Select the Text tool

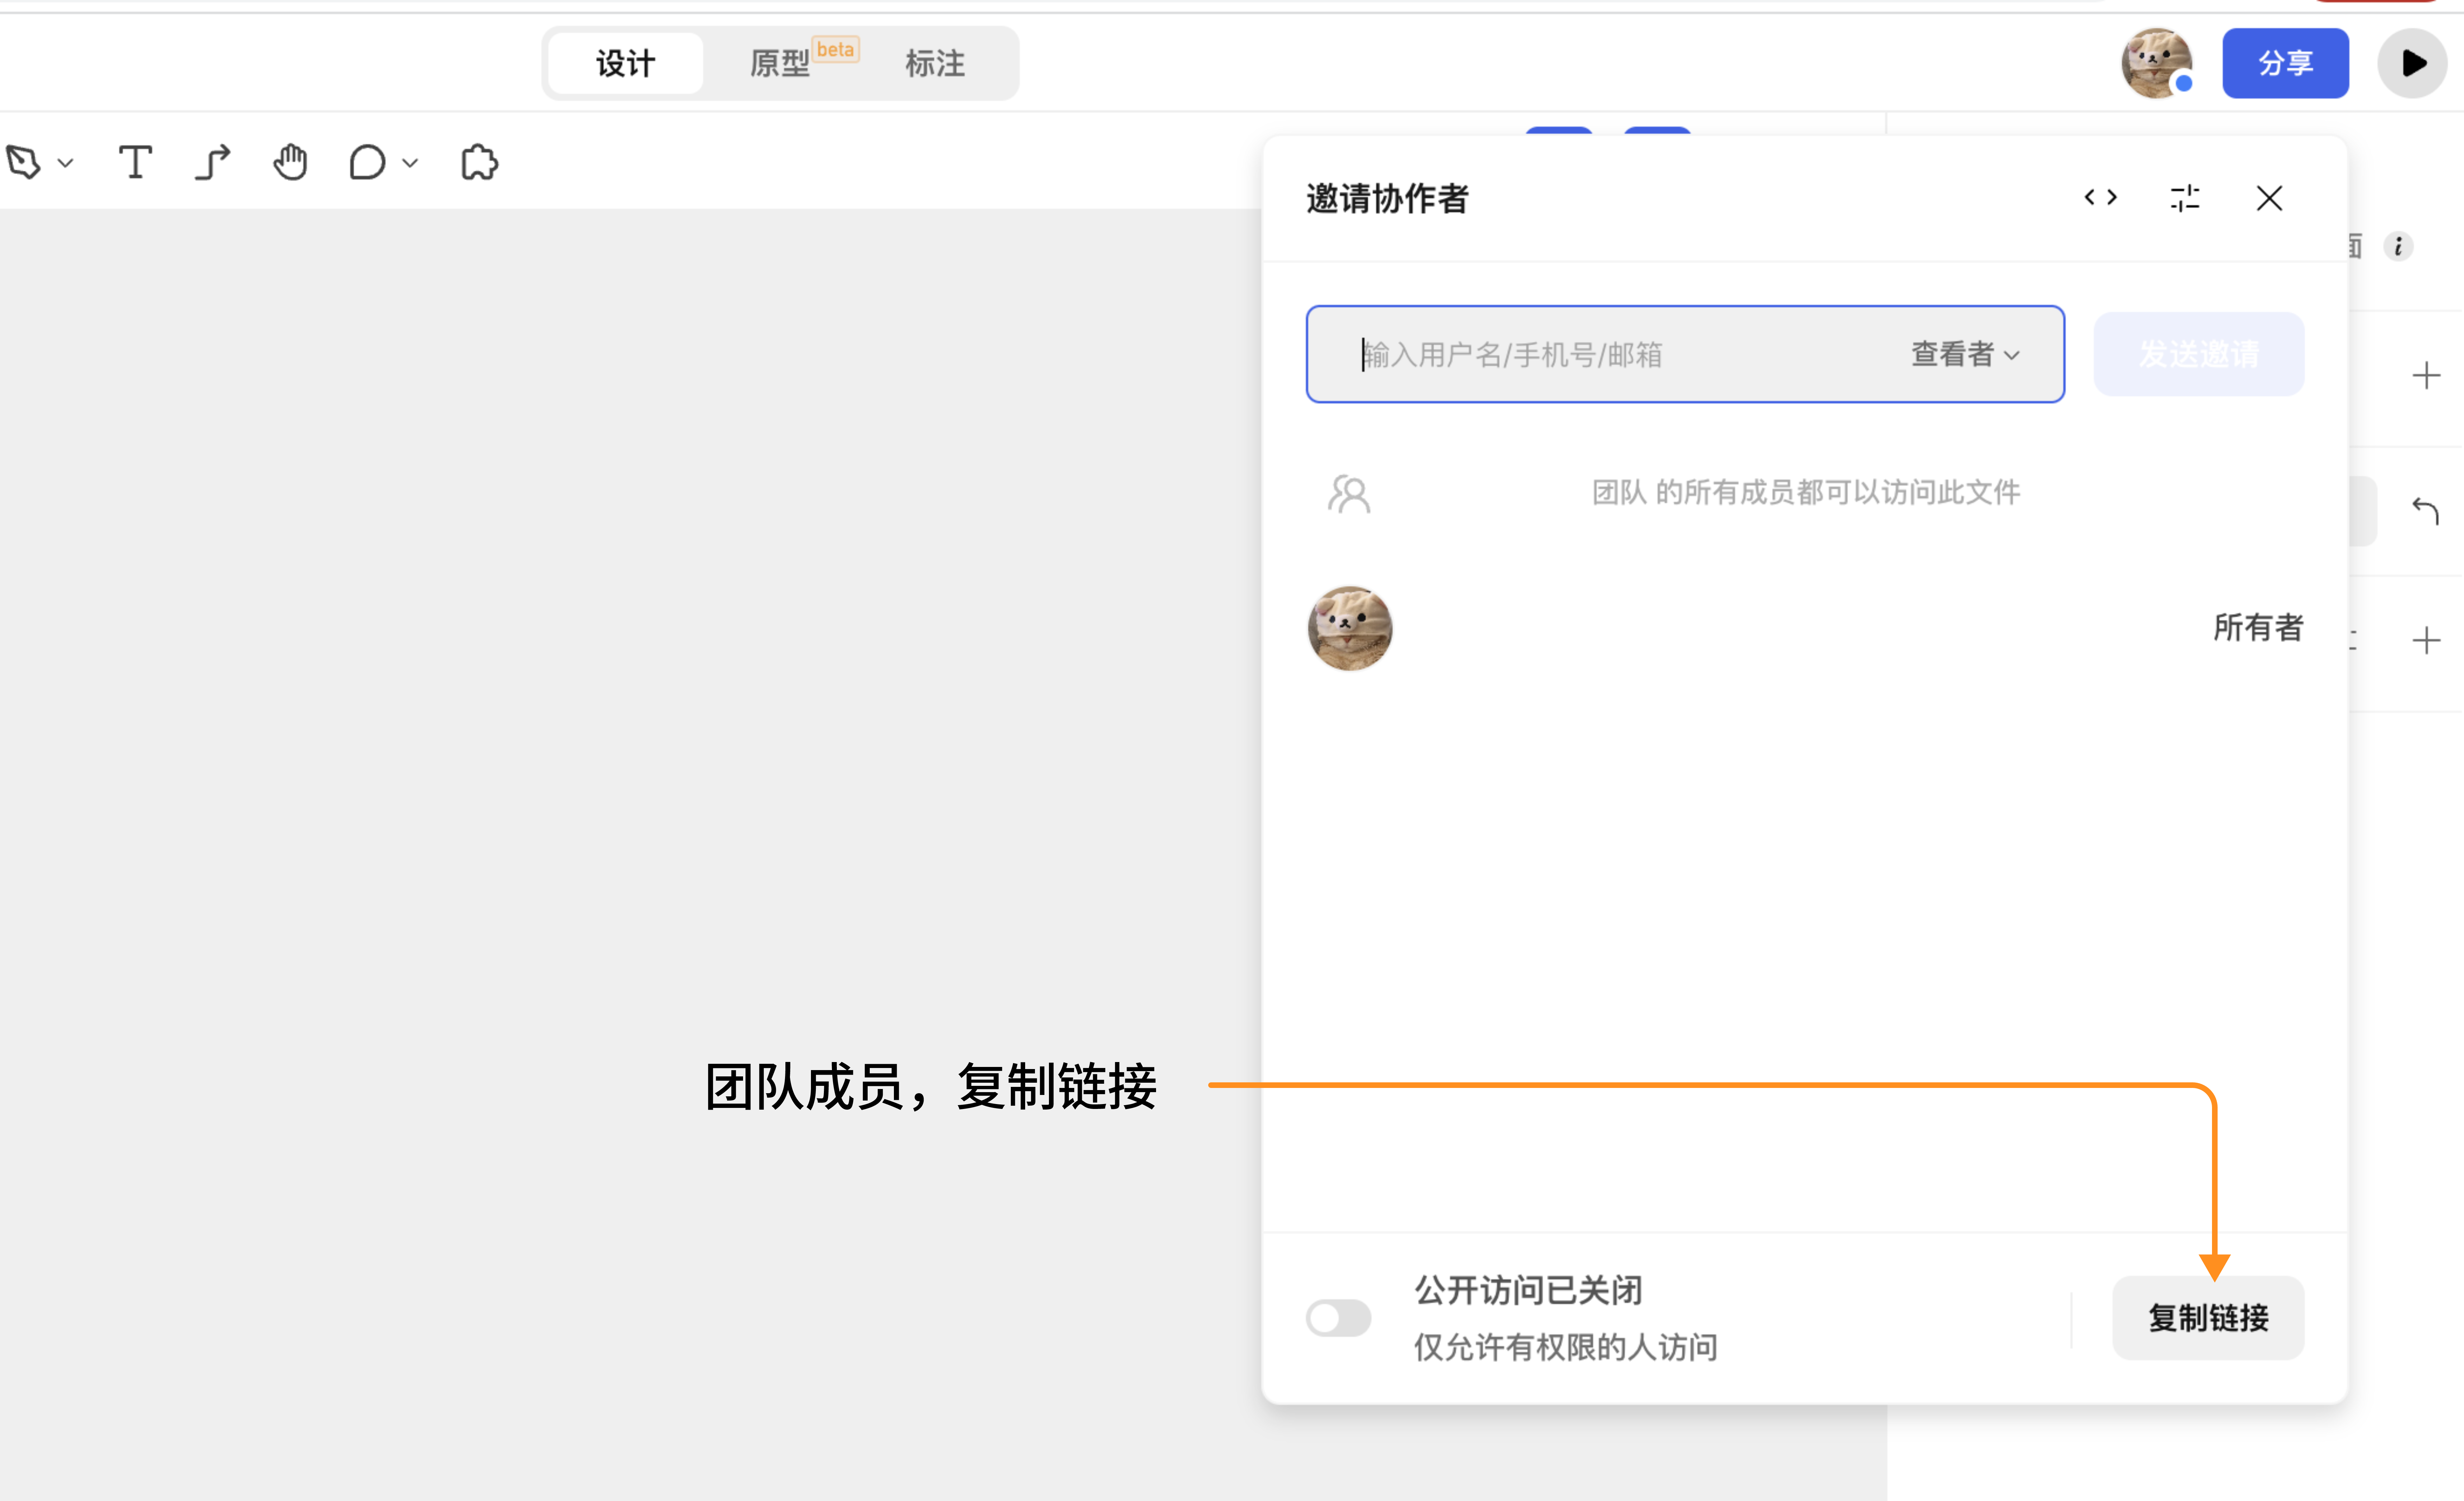coord(135,162)
